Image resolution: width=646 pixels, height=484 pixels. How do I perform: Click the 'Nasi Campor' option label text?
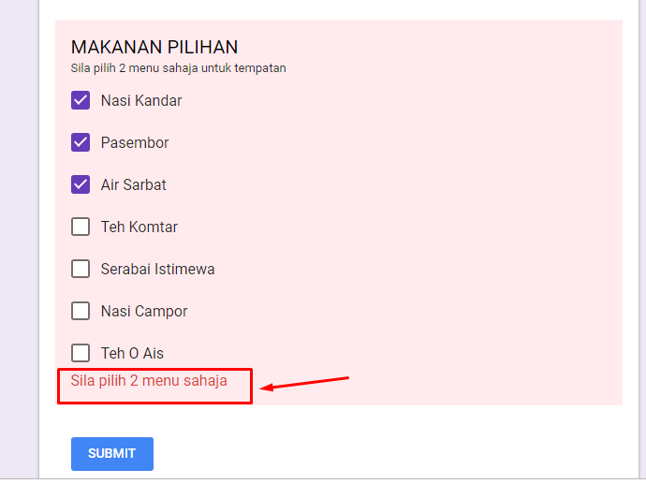pos(144,311)
